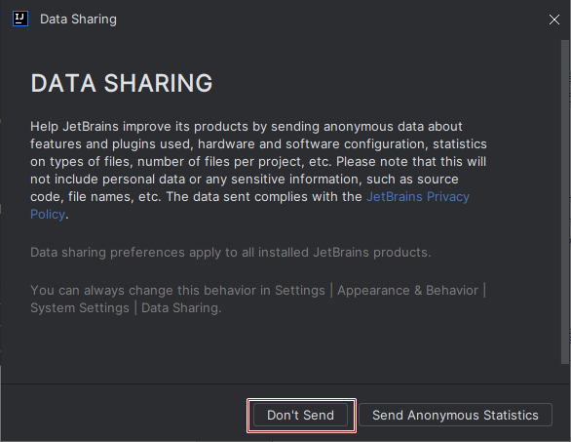Click the wrapped 'Policy' link word
Screen dimensions: 571x442
pyautogui.click(x=48, y=214)
